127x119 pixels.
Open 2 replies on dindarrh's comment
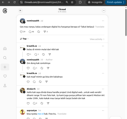tap(35, 103)
